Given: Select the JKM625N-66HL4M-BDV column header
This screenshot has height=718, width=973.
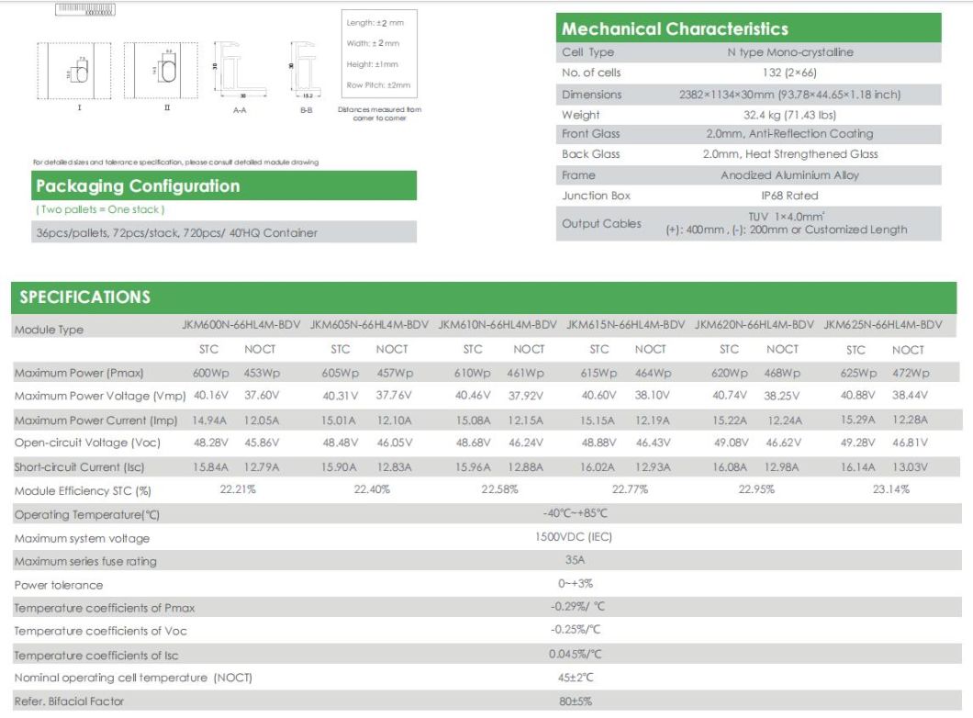Looking at the screenshot, I should 882,325.
